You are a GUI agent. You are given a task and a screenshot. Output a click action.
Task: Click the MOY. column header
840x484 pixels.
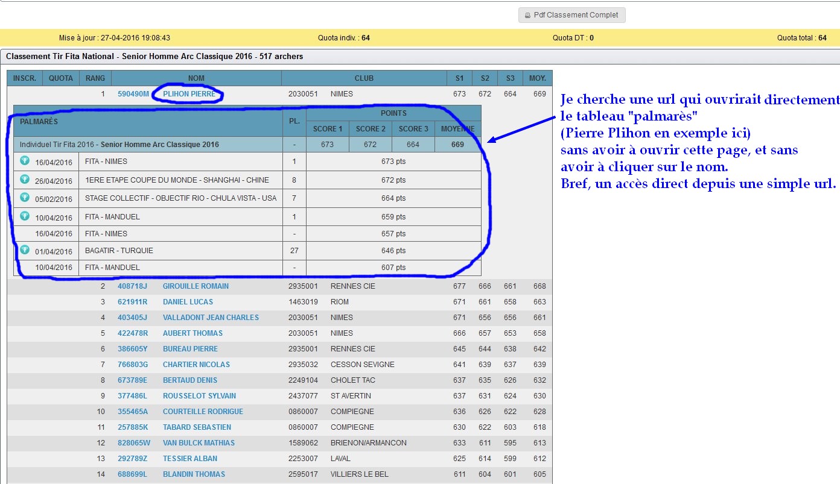(538, 78)
